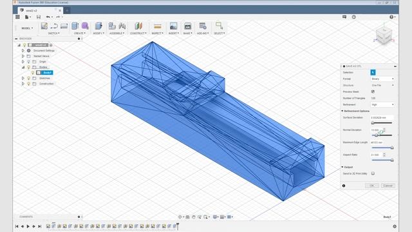This screenshot has height=232, width=412.
Task: Toggle visibility bulb of Bodies folder
Action: (x=28, y=67)
